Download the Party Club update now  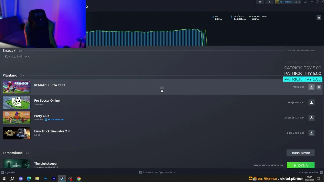(x=311, y=118)
